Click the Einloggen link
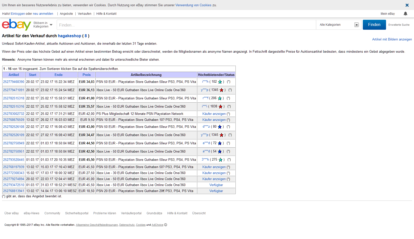Image resolution: width=414 pixels, height=239 pixels. click(18, 14)
